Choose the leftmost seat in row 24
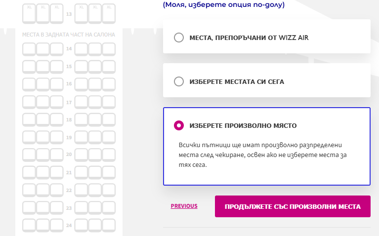 click(x=29, y=225)
